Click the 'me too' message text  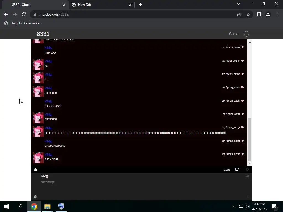pos(50,52)
